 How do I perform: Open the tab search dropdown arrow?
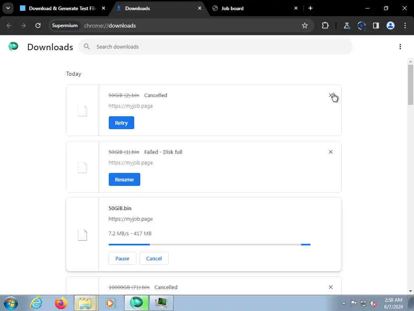(x=8, y=8)
